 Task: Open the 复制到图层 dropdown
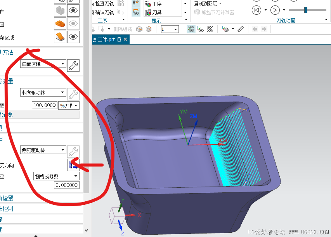(208, 3)
